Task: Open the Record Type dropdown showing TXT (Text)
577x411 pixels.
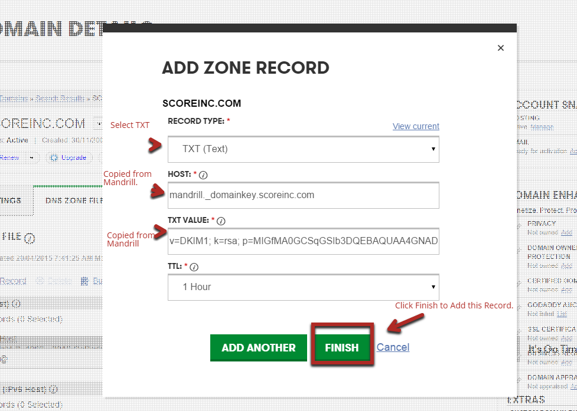Action: 303,149
